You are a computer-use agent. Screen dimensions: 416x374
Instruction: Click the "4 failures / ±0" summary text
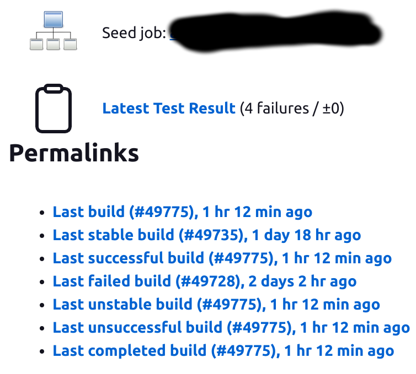[292, 109]
